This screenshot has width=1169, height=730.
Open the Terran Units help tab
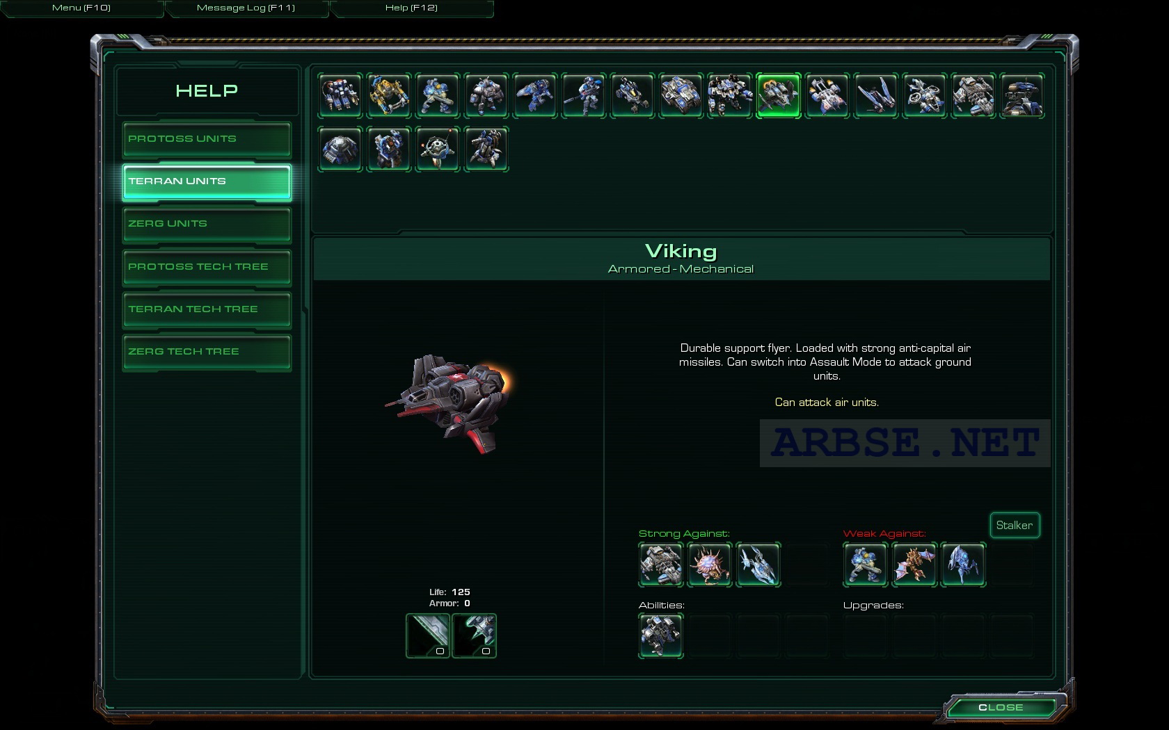(207, 181)
